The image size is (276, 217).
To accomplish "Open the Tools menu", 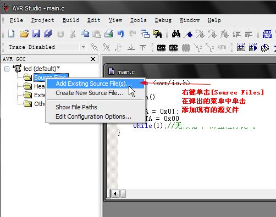I will (x=139, y=20).
